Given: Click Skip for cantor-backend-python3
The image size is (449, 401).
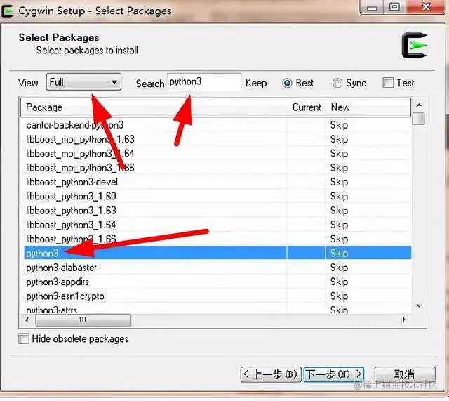Looking at the screenshot, I should pyautogui.click(x=339, y=125).
